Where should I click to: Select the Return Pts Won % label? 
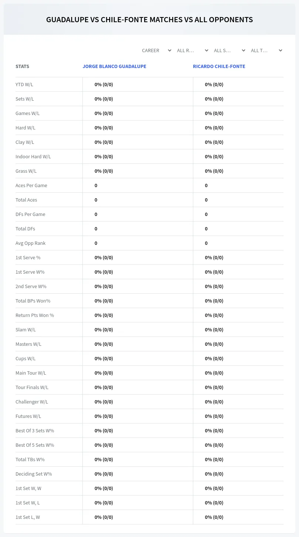coord(35,315)
